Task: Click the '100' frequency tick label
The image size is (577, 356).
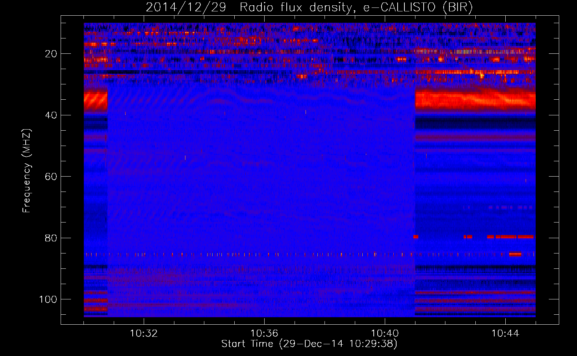Action: coord(48,299)
